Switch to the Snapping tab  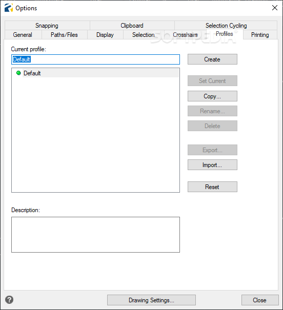pyautogui.click(x=47, y=26)
